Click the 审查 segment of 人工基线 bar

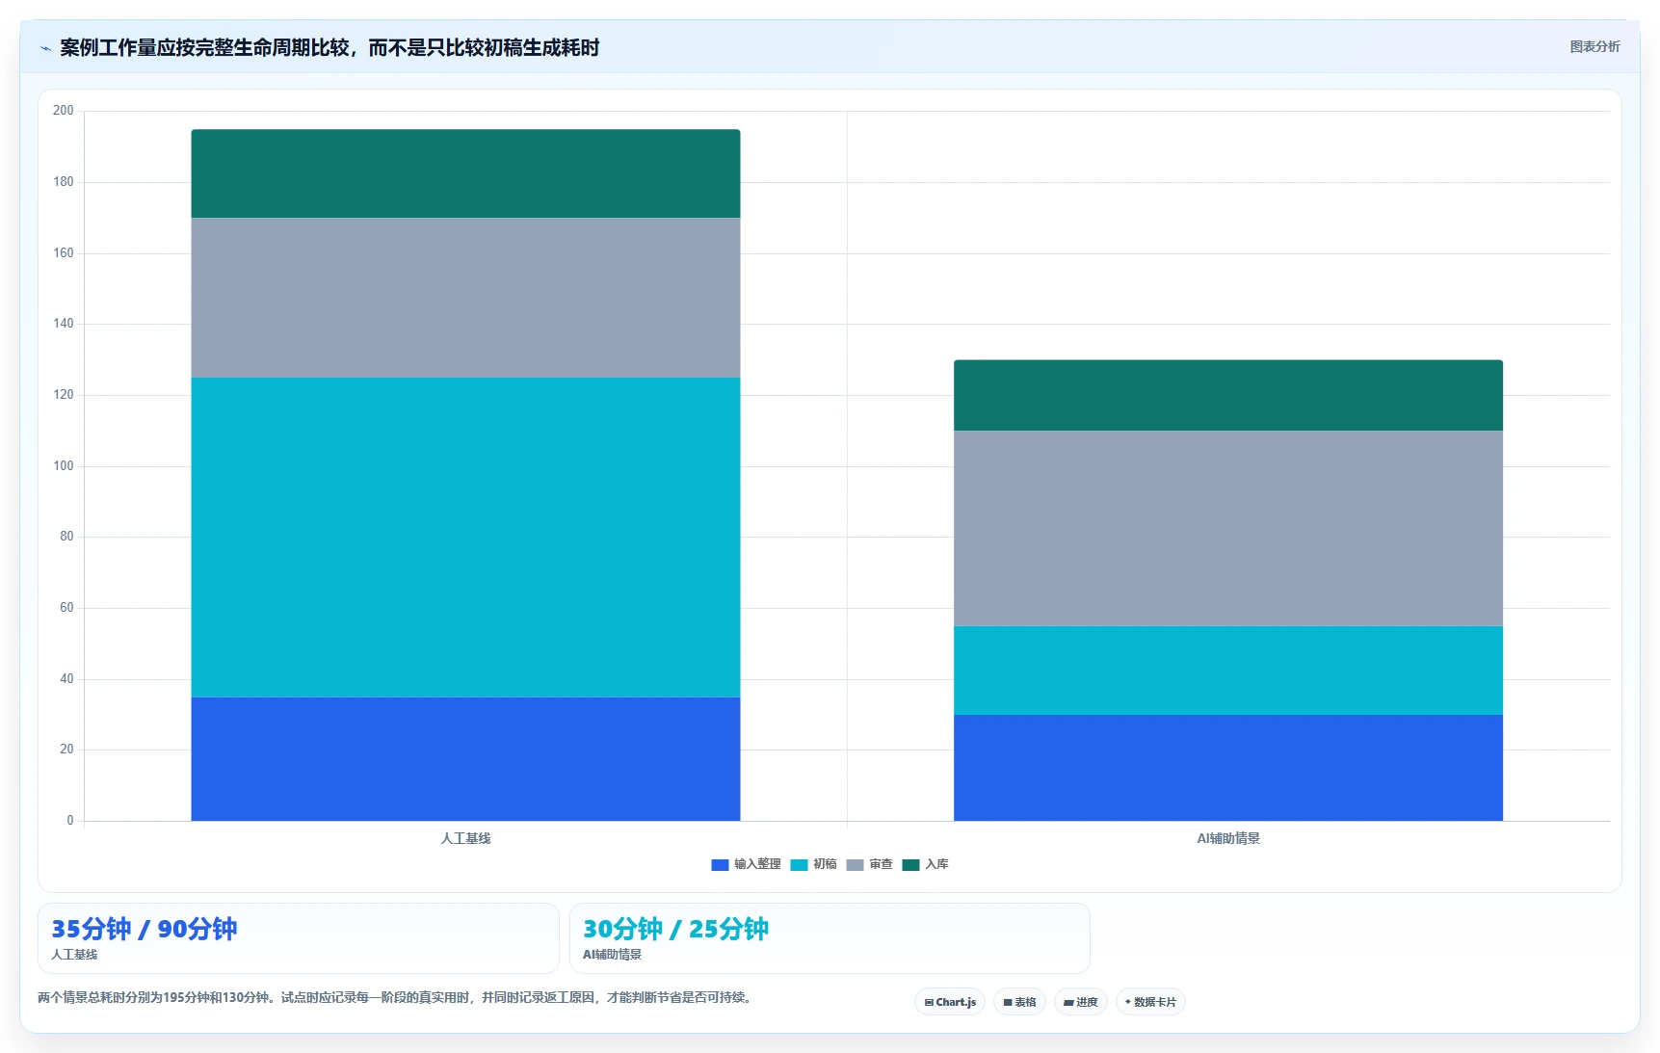click(465, 298)
